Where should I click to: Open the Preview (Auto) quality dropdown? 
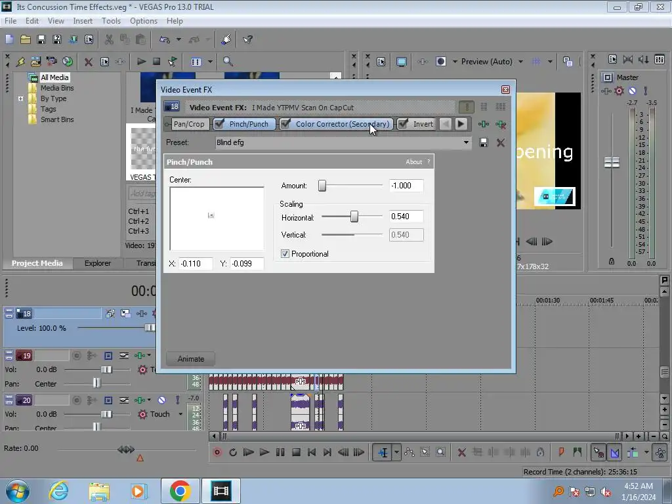pos(520,62)
